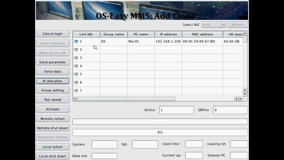The image size is (284, 160).
Task: Select the 00-0C-29-89-87-BD MAC cell
Action: coord(202,41)
